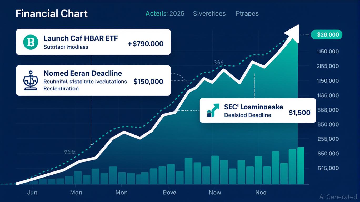Switch to the Ftrapes tab
Screen dimensions: 360x202
coord(247,13)
